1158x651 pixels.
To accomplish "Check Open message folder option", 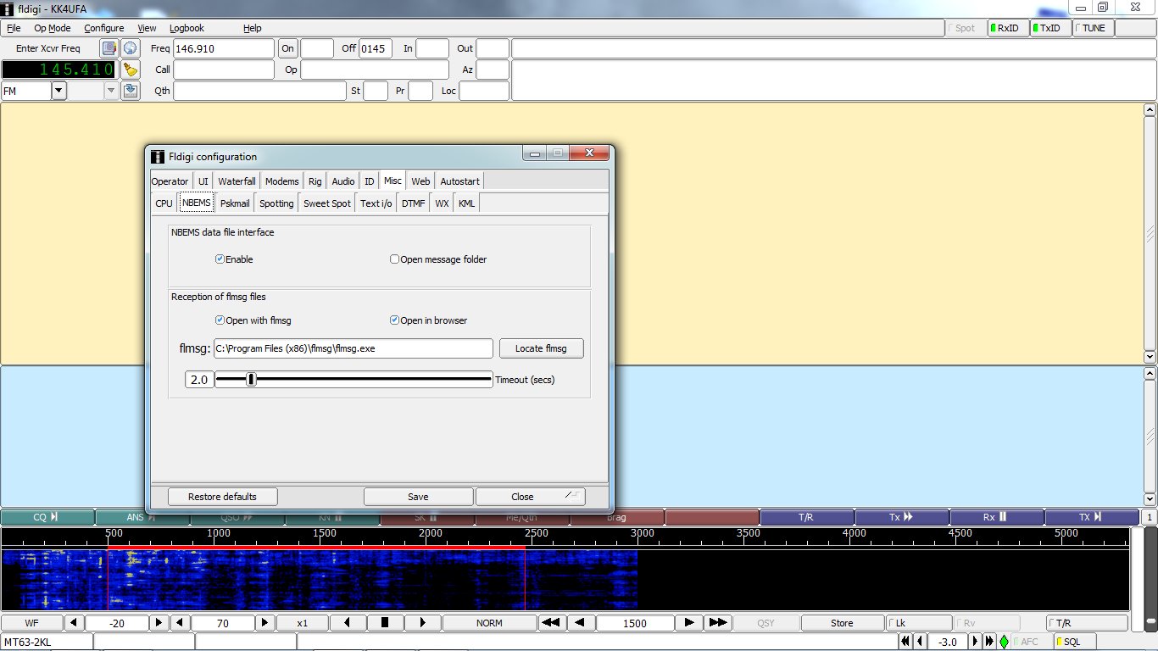I will click(394, 259).
